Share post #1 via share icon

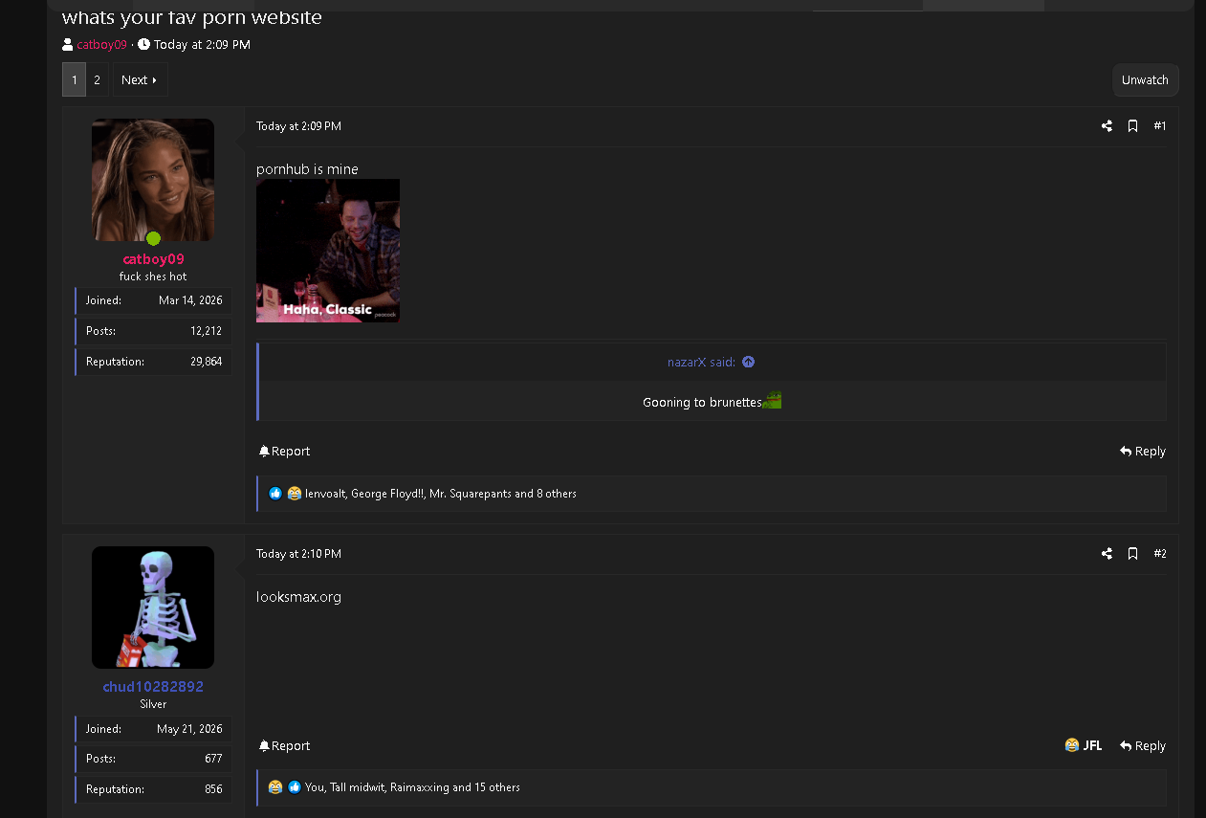click(x=1107, y=126)
